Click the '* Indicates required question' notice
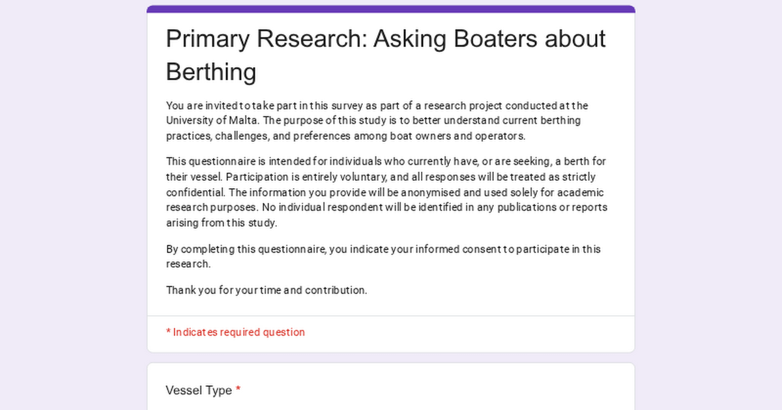The height and width of the screenshot is (410, 782). (235, 332)
